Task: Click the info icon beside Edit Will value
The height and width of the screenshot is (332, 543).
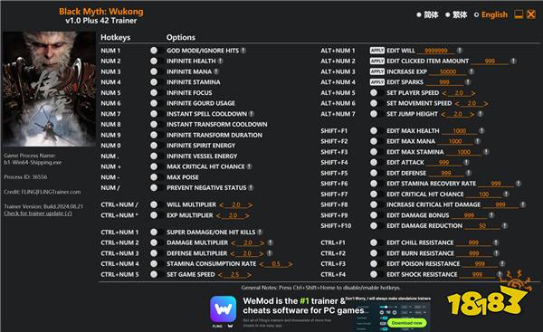Action: point(460,51)
